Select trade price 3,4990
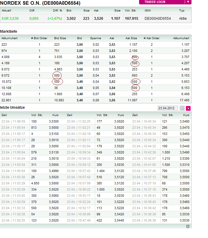 (54, 171)
